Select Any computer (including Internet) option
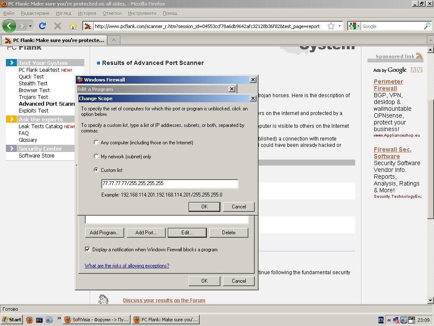The width and height of the screenshot is (434, 326). click(96, 142)
